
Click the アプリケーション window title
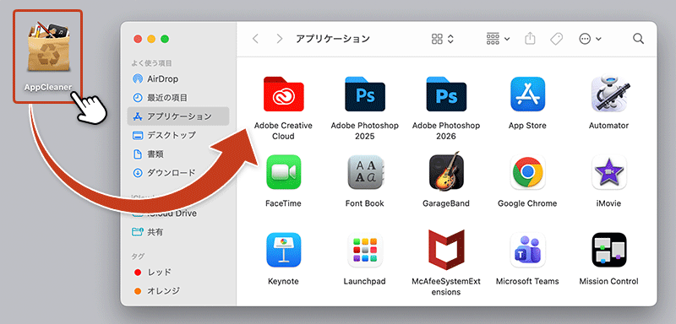point(333,39)
